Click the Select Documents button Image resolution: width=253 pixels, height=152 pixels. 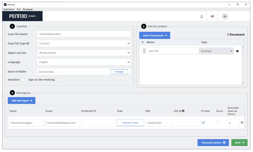(155, 35)
